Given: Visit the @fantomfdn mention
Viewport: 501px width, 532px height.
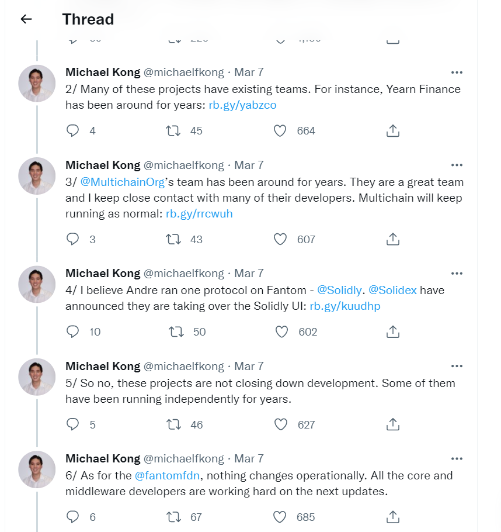Looking at the screenshot, I should pos(167,476).
